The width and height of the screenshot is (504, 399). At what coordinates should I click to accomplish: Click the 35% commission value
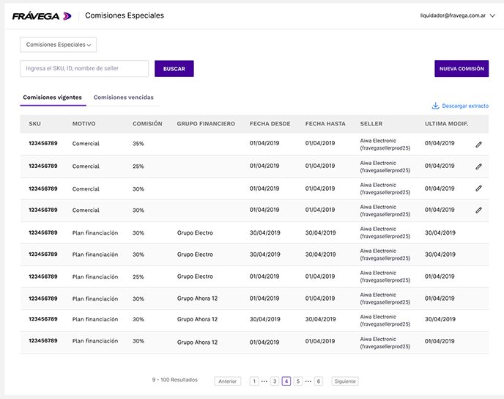138,144
